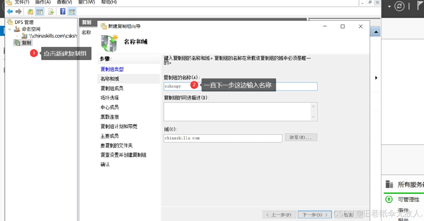The image size is (424, 221).
Task: Click the 下一步(N) wizard button
Action: pos(314,215)
